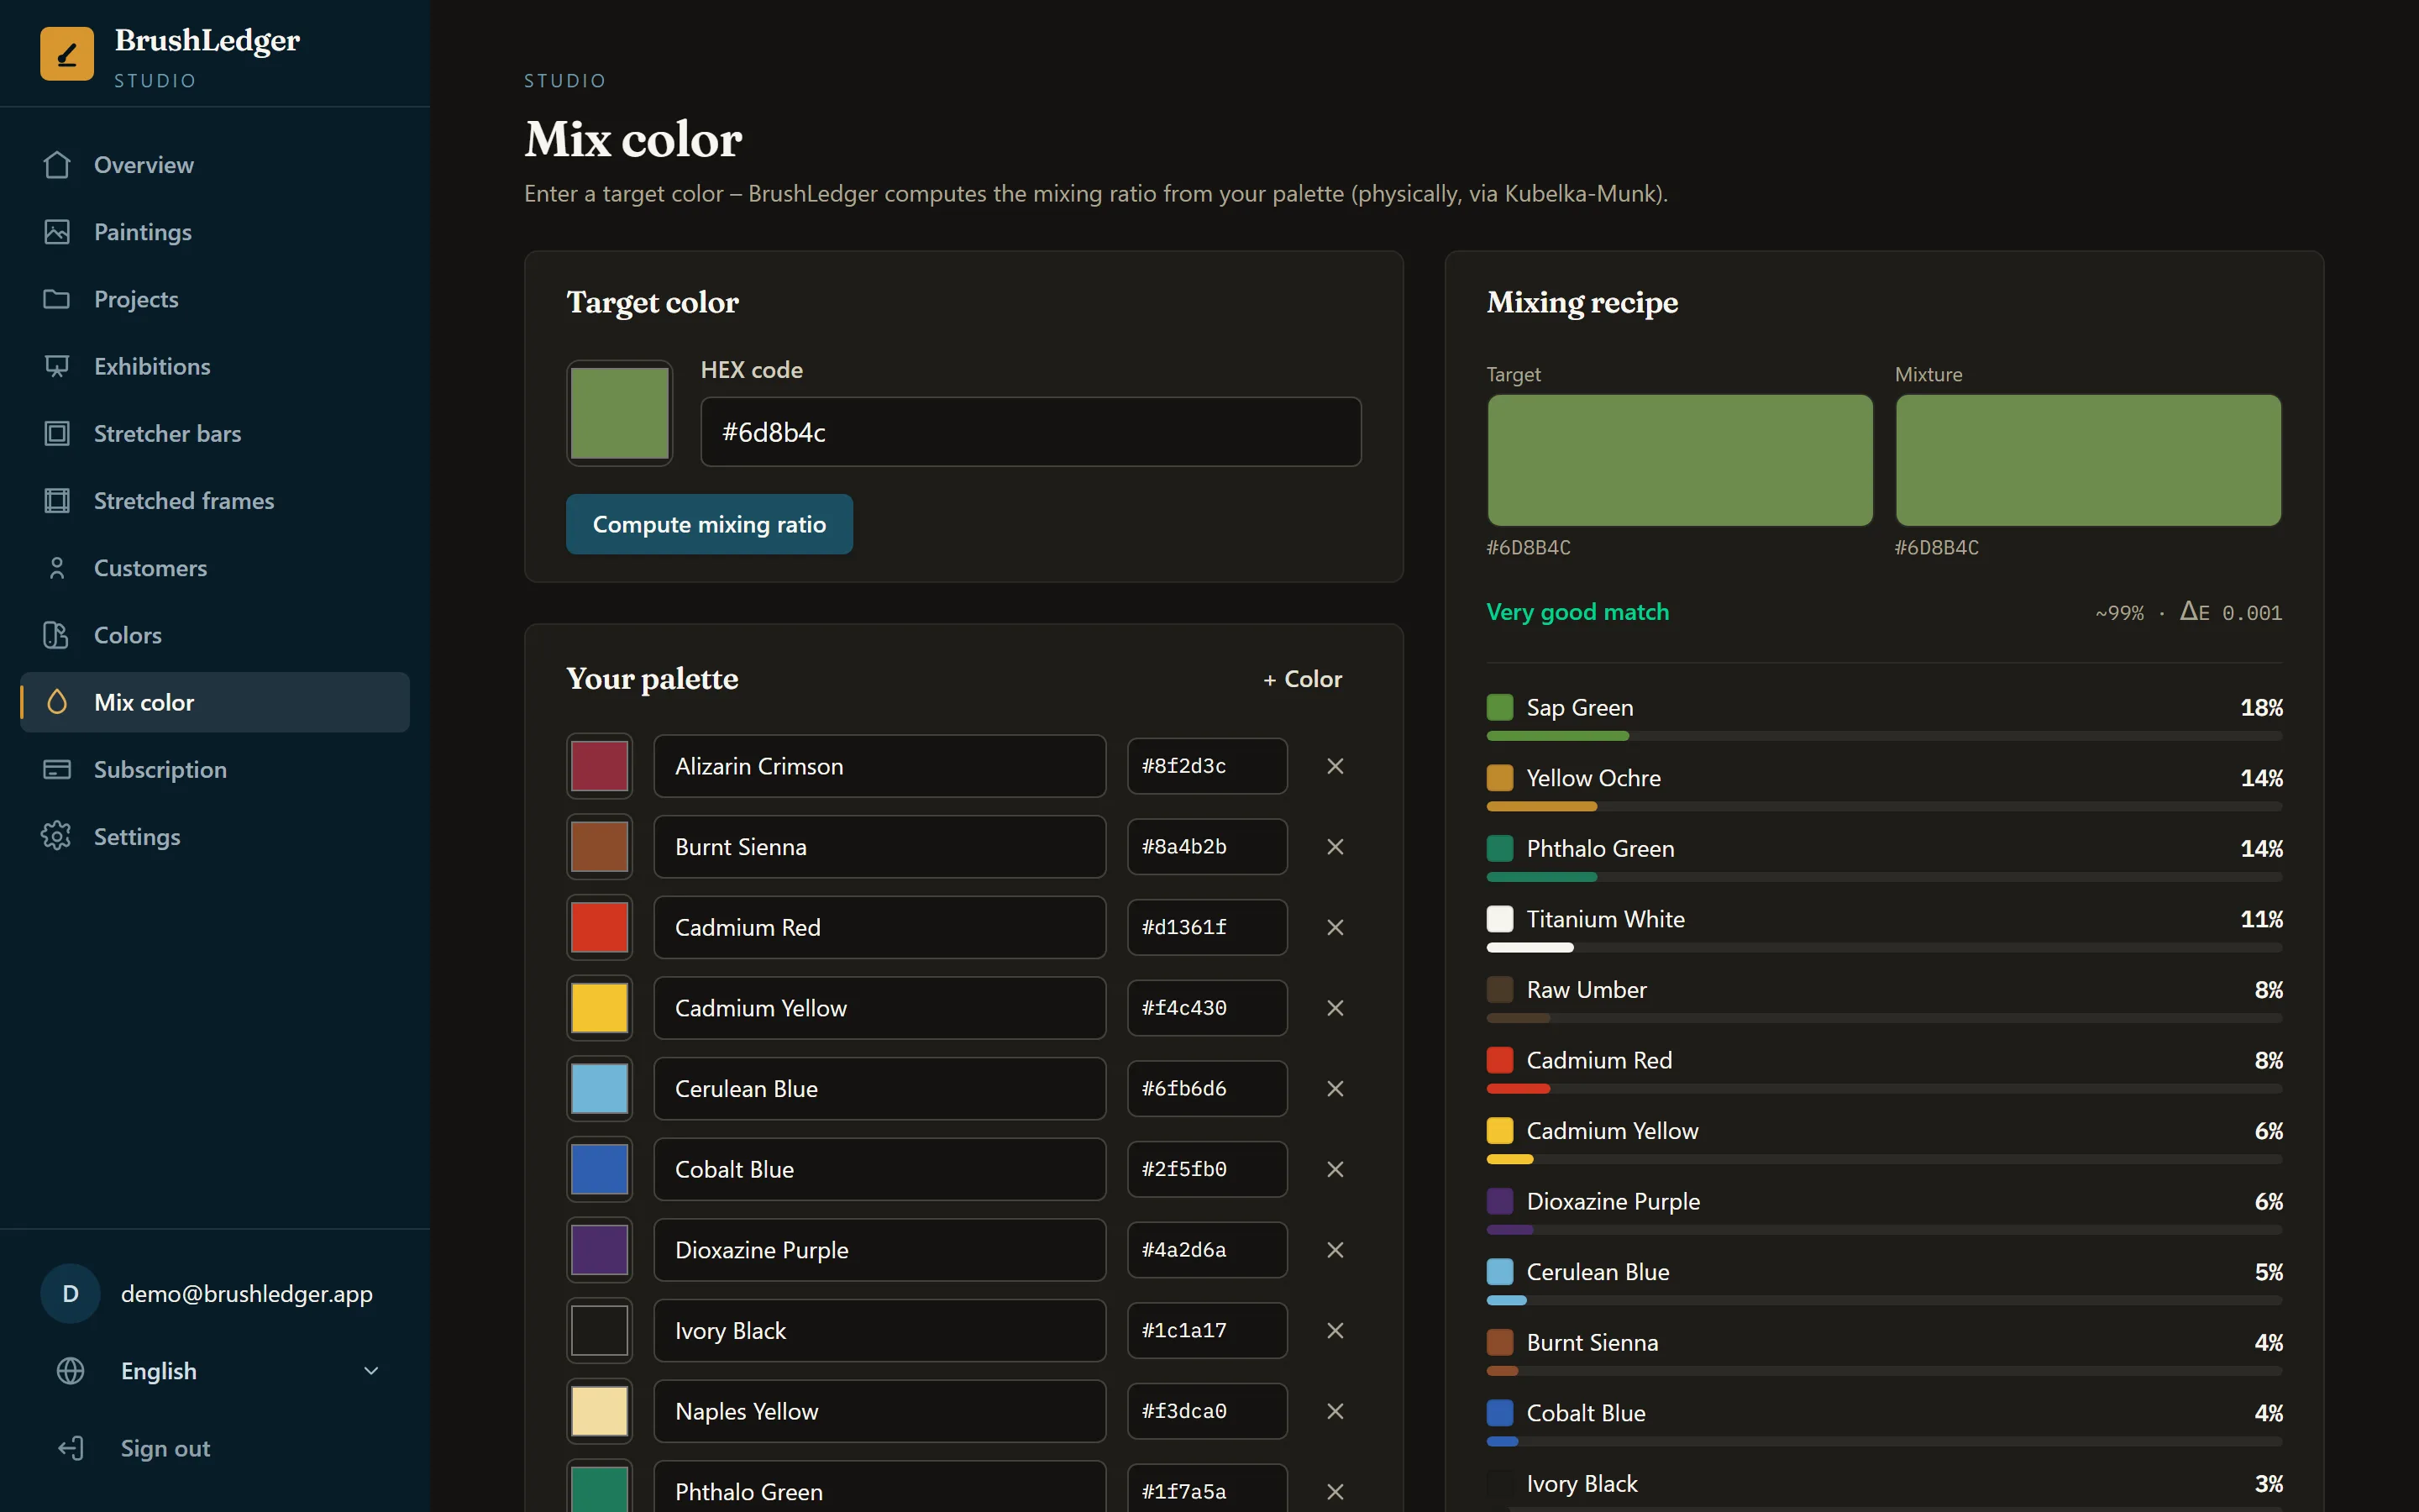The height and width of the screenshot is (1512, 2419).
Task: Click the Sign out link
Action: (215, 1448)
